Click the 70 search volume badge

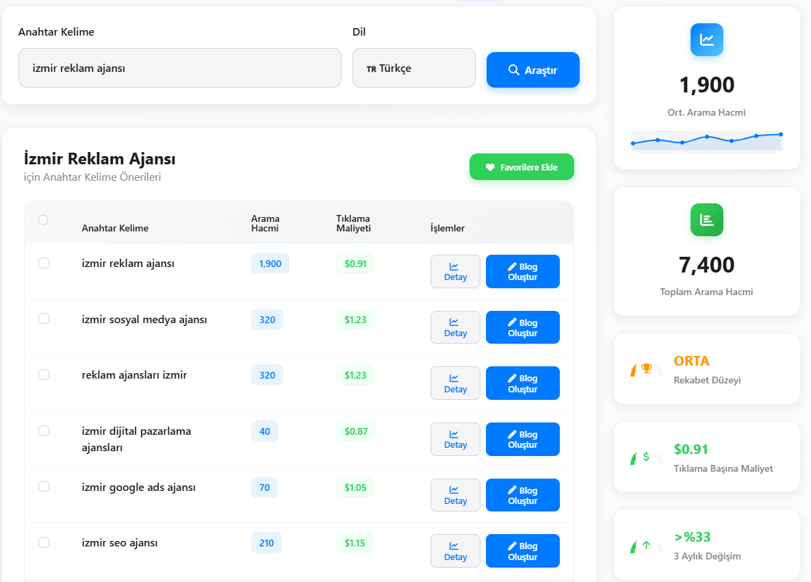(x=264, y=488)
